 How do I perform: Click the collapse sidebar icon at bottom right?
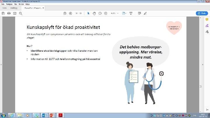[x=207, y=110]
